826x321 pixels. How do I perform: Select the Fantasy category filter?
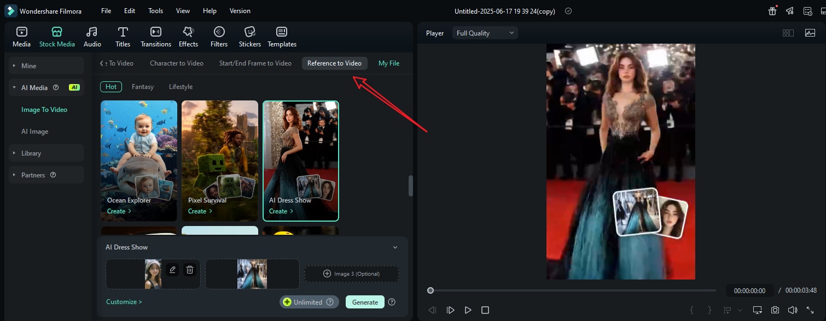coord(143,87)
